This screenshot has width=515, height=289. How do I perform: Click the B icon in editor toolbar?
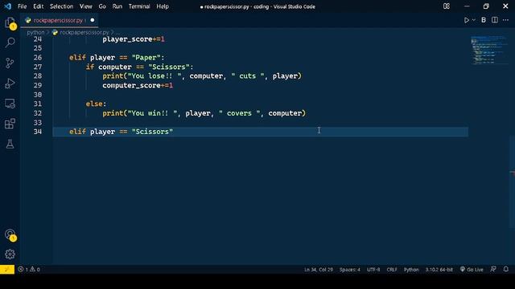pos(484,20)
